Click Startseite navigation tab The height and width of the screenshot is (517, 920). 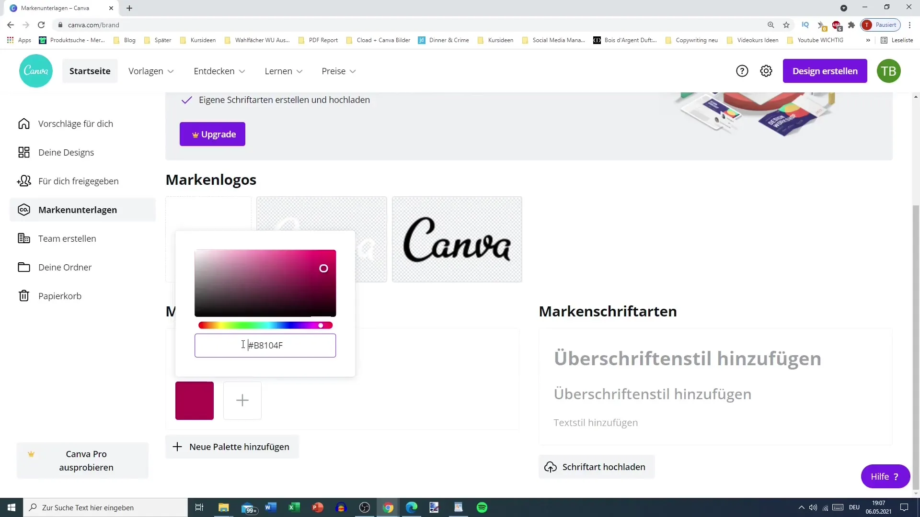pyautogui.click(x=89, y=71)
